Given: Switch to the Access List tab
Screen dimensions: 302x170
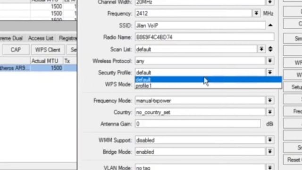Looking at the screenshot, I should [41, 38].
